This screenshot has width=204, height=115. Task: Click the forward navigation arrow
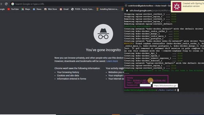tap(1, 4)
